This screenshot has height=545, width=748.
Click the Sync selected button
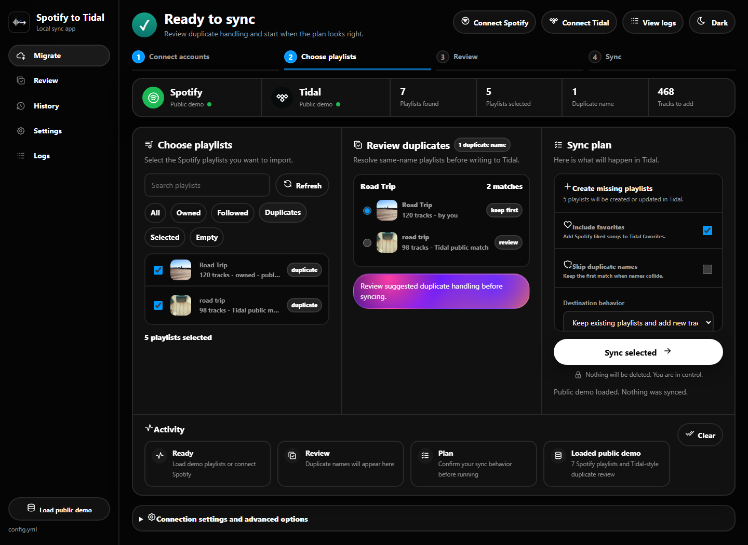[x=638, y=352]
